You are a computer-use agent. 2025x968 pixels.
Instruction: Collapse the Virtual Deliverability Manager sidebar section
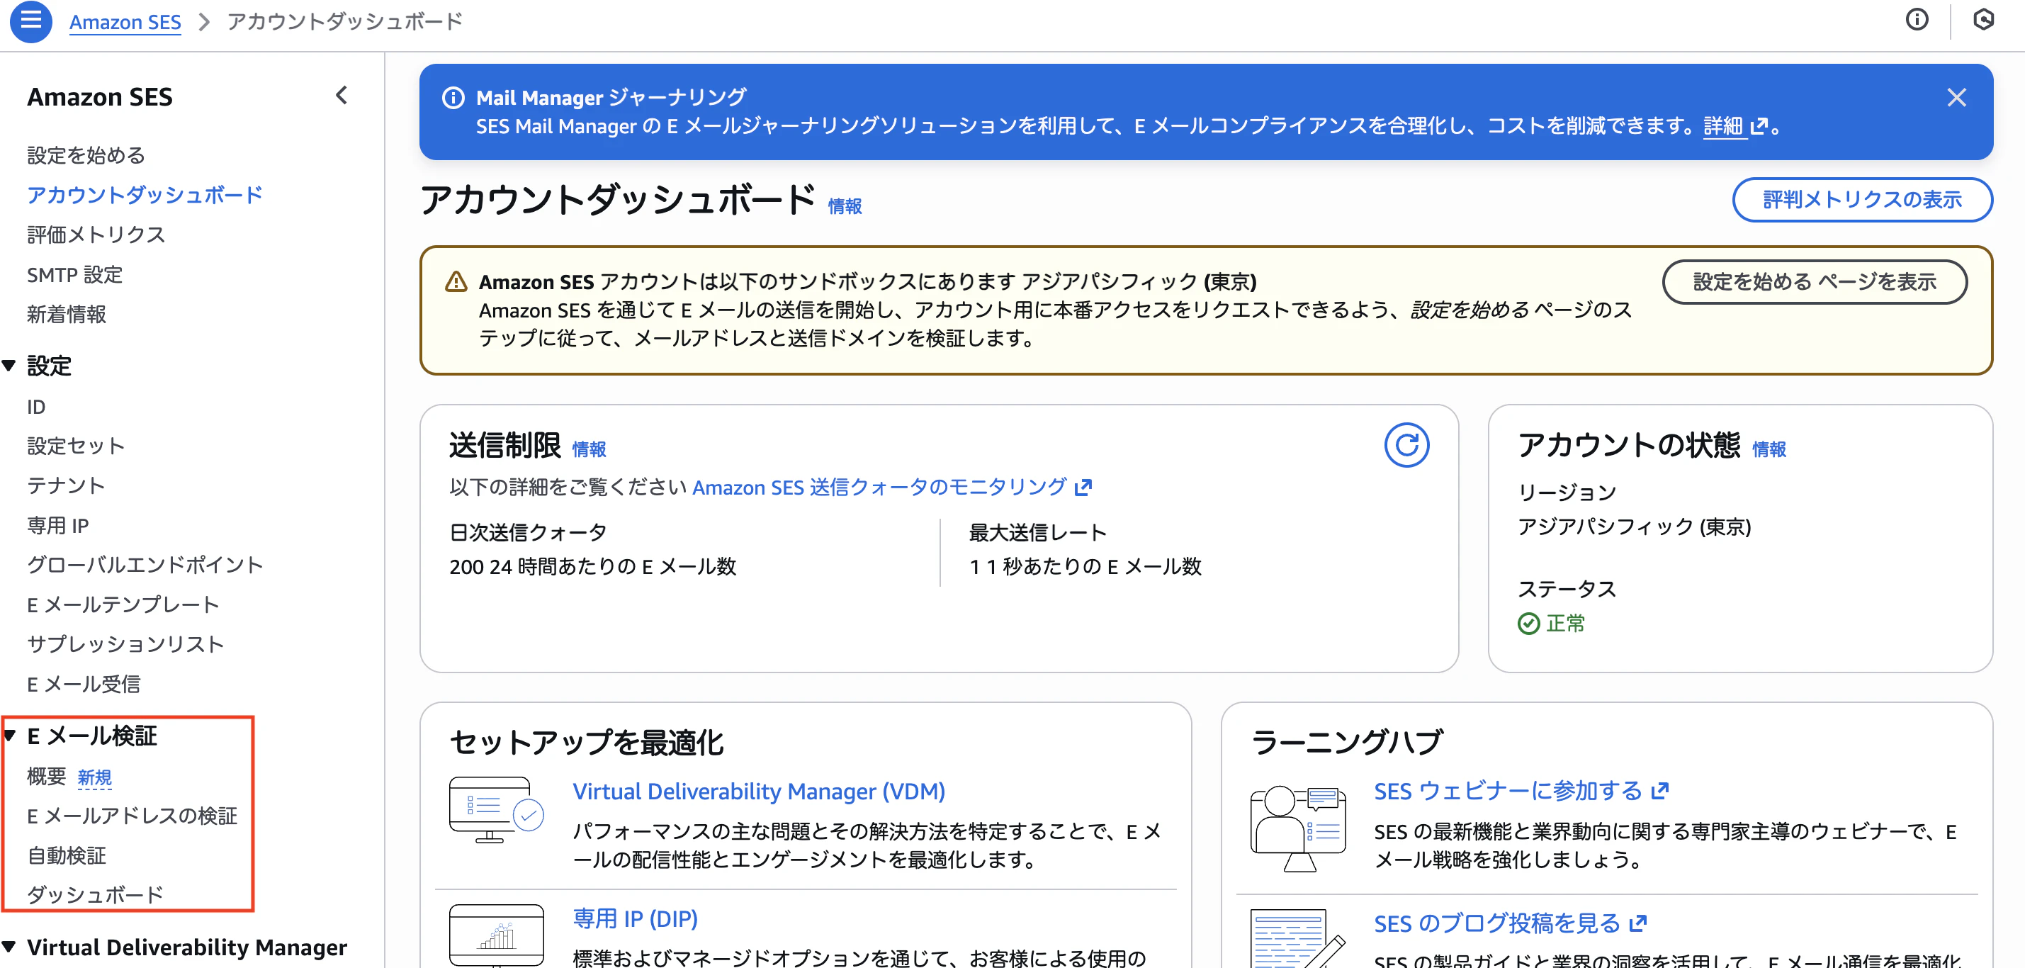(x=9, y=947)
